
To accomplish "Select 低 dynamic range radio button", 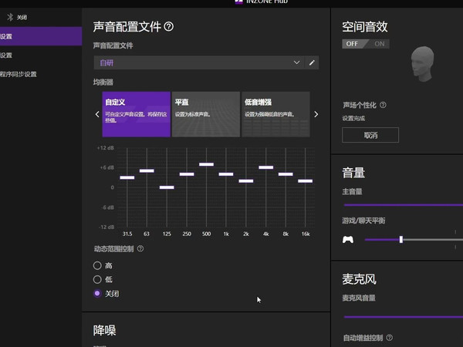I will pos(97,279).
